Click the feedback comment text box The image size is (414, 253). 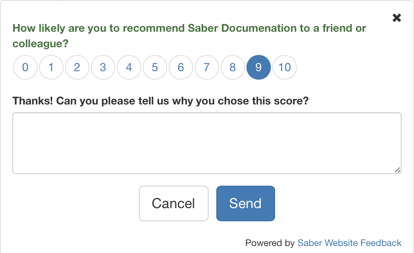(207, 142)
